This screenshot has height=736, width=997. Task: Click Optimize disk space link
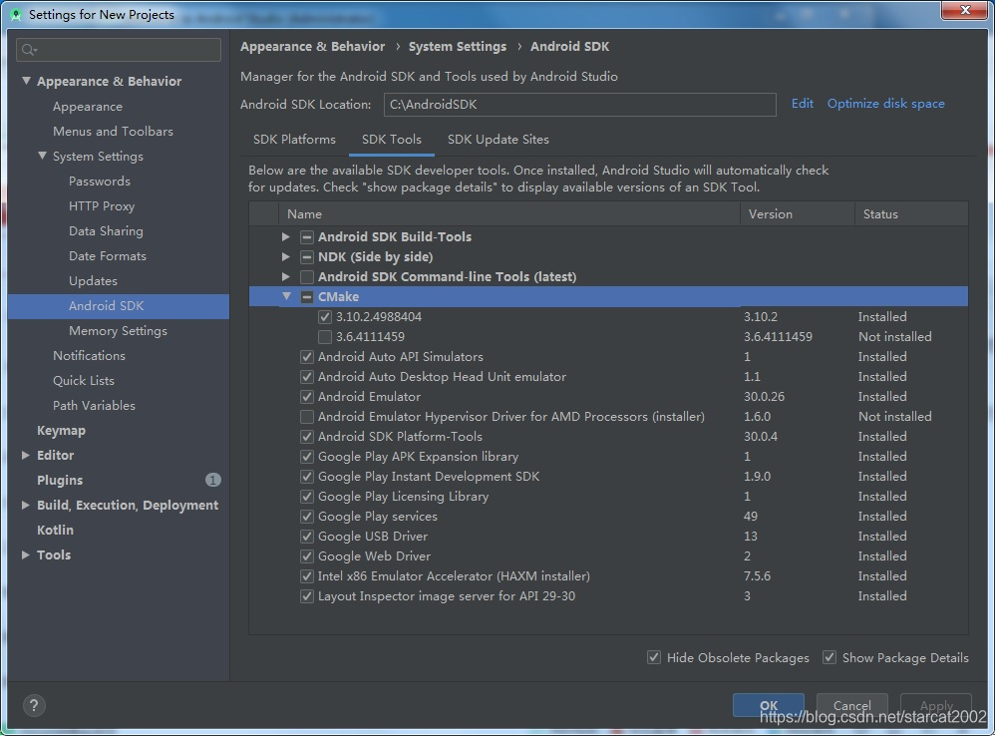coord(885,104)
